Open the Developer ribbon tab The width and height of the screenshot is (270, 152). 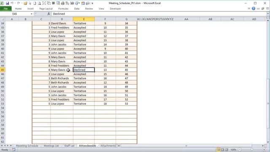click(x=115, y=8)
